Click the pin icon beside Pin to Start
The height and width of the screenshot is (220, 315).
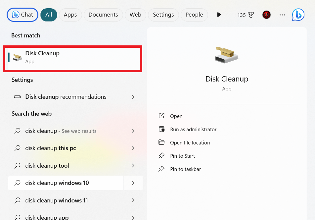point(161,155)
